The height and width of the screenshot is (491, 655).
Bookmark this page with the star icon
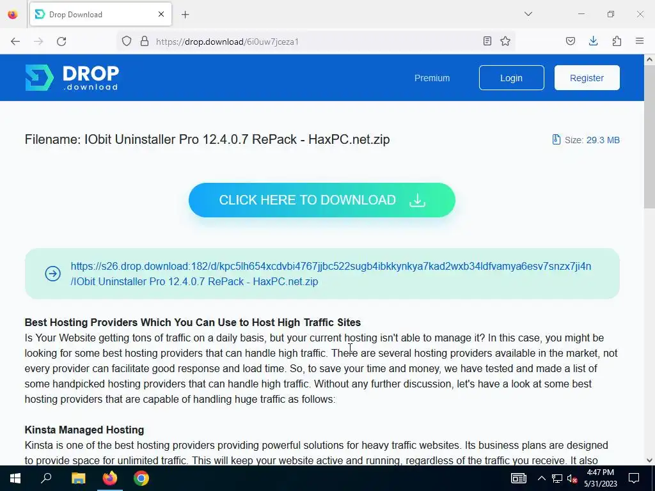(505, 42)
